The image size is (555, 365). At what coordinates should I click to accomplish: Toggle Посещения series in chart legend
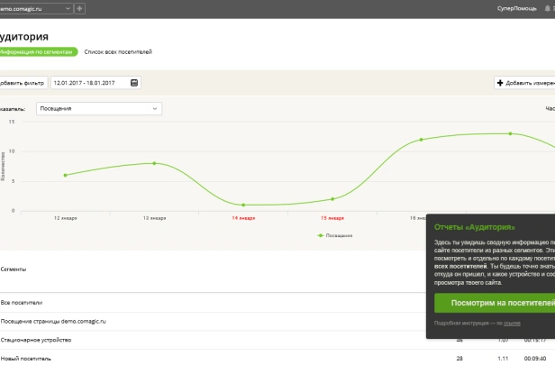(x=335, y=235)
